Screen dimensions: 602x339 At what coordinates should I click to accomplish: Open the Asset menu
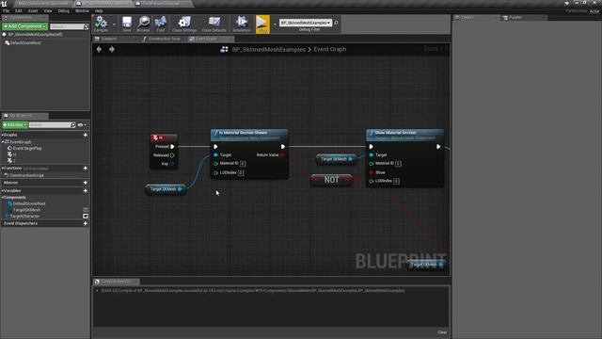pos(33,11)
